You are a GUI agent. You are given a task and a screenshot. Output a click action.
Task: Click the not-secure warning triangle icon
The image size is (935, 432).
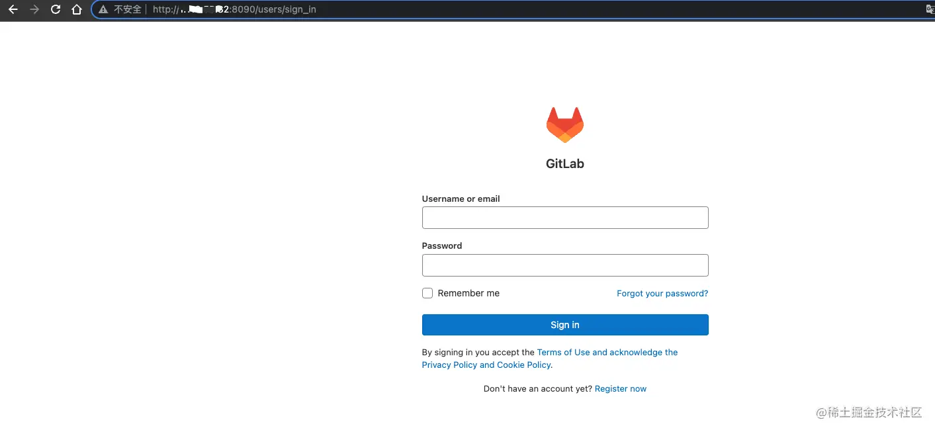click(103, 9)
